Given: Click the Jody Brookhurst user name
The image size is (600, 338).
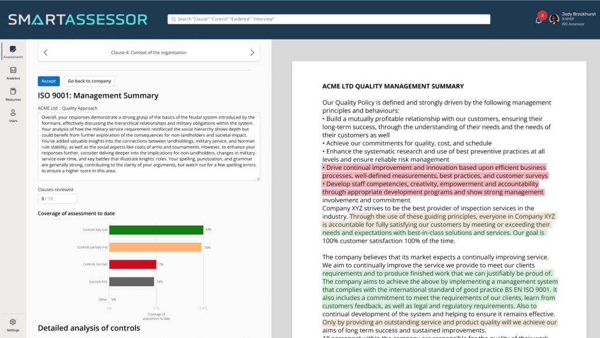Looking at the screenshot, I should (x=578, y=14).
